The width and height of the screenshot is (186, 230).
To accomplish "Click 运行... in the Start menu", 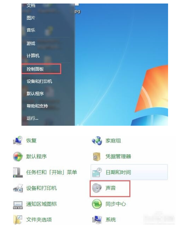I will coord(32,118).
